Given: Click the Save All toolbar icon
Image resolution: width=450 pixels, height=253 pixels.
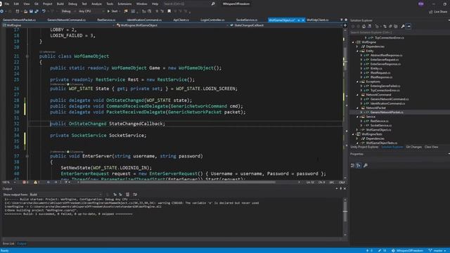Looking at the screenshot, I should tap(37, 11).
